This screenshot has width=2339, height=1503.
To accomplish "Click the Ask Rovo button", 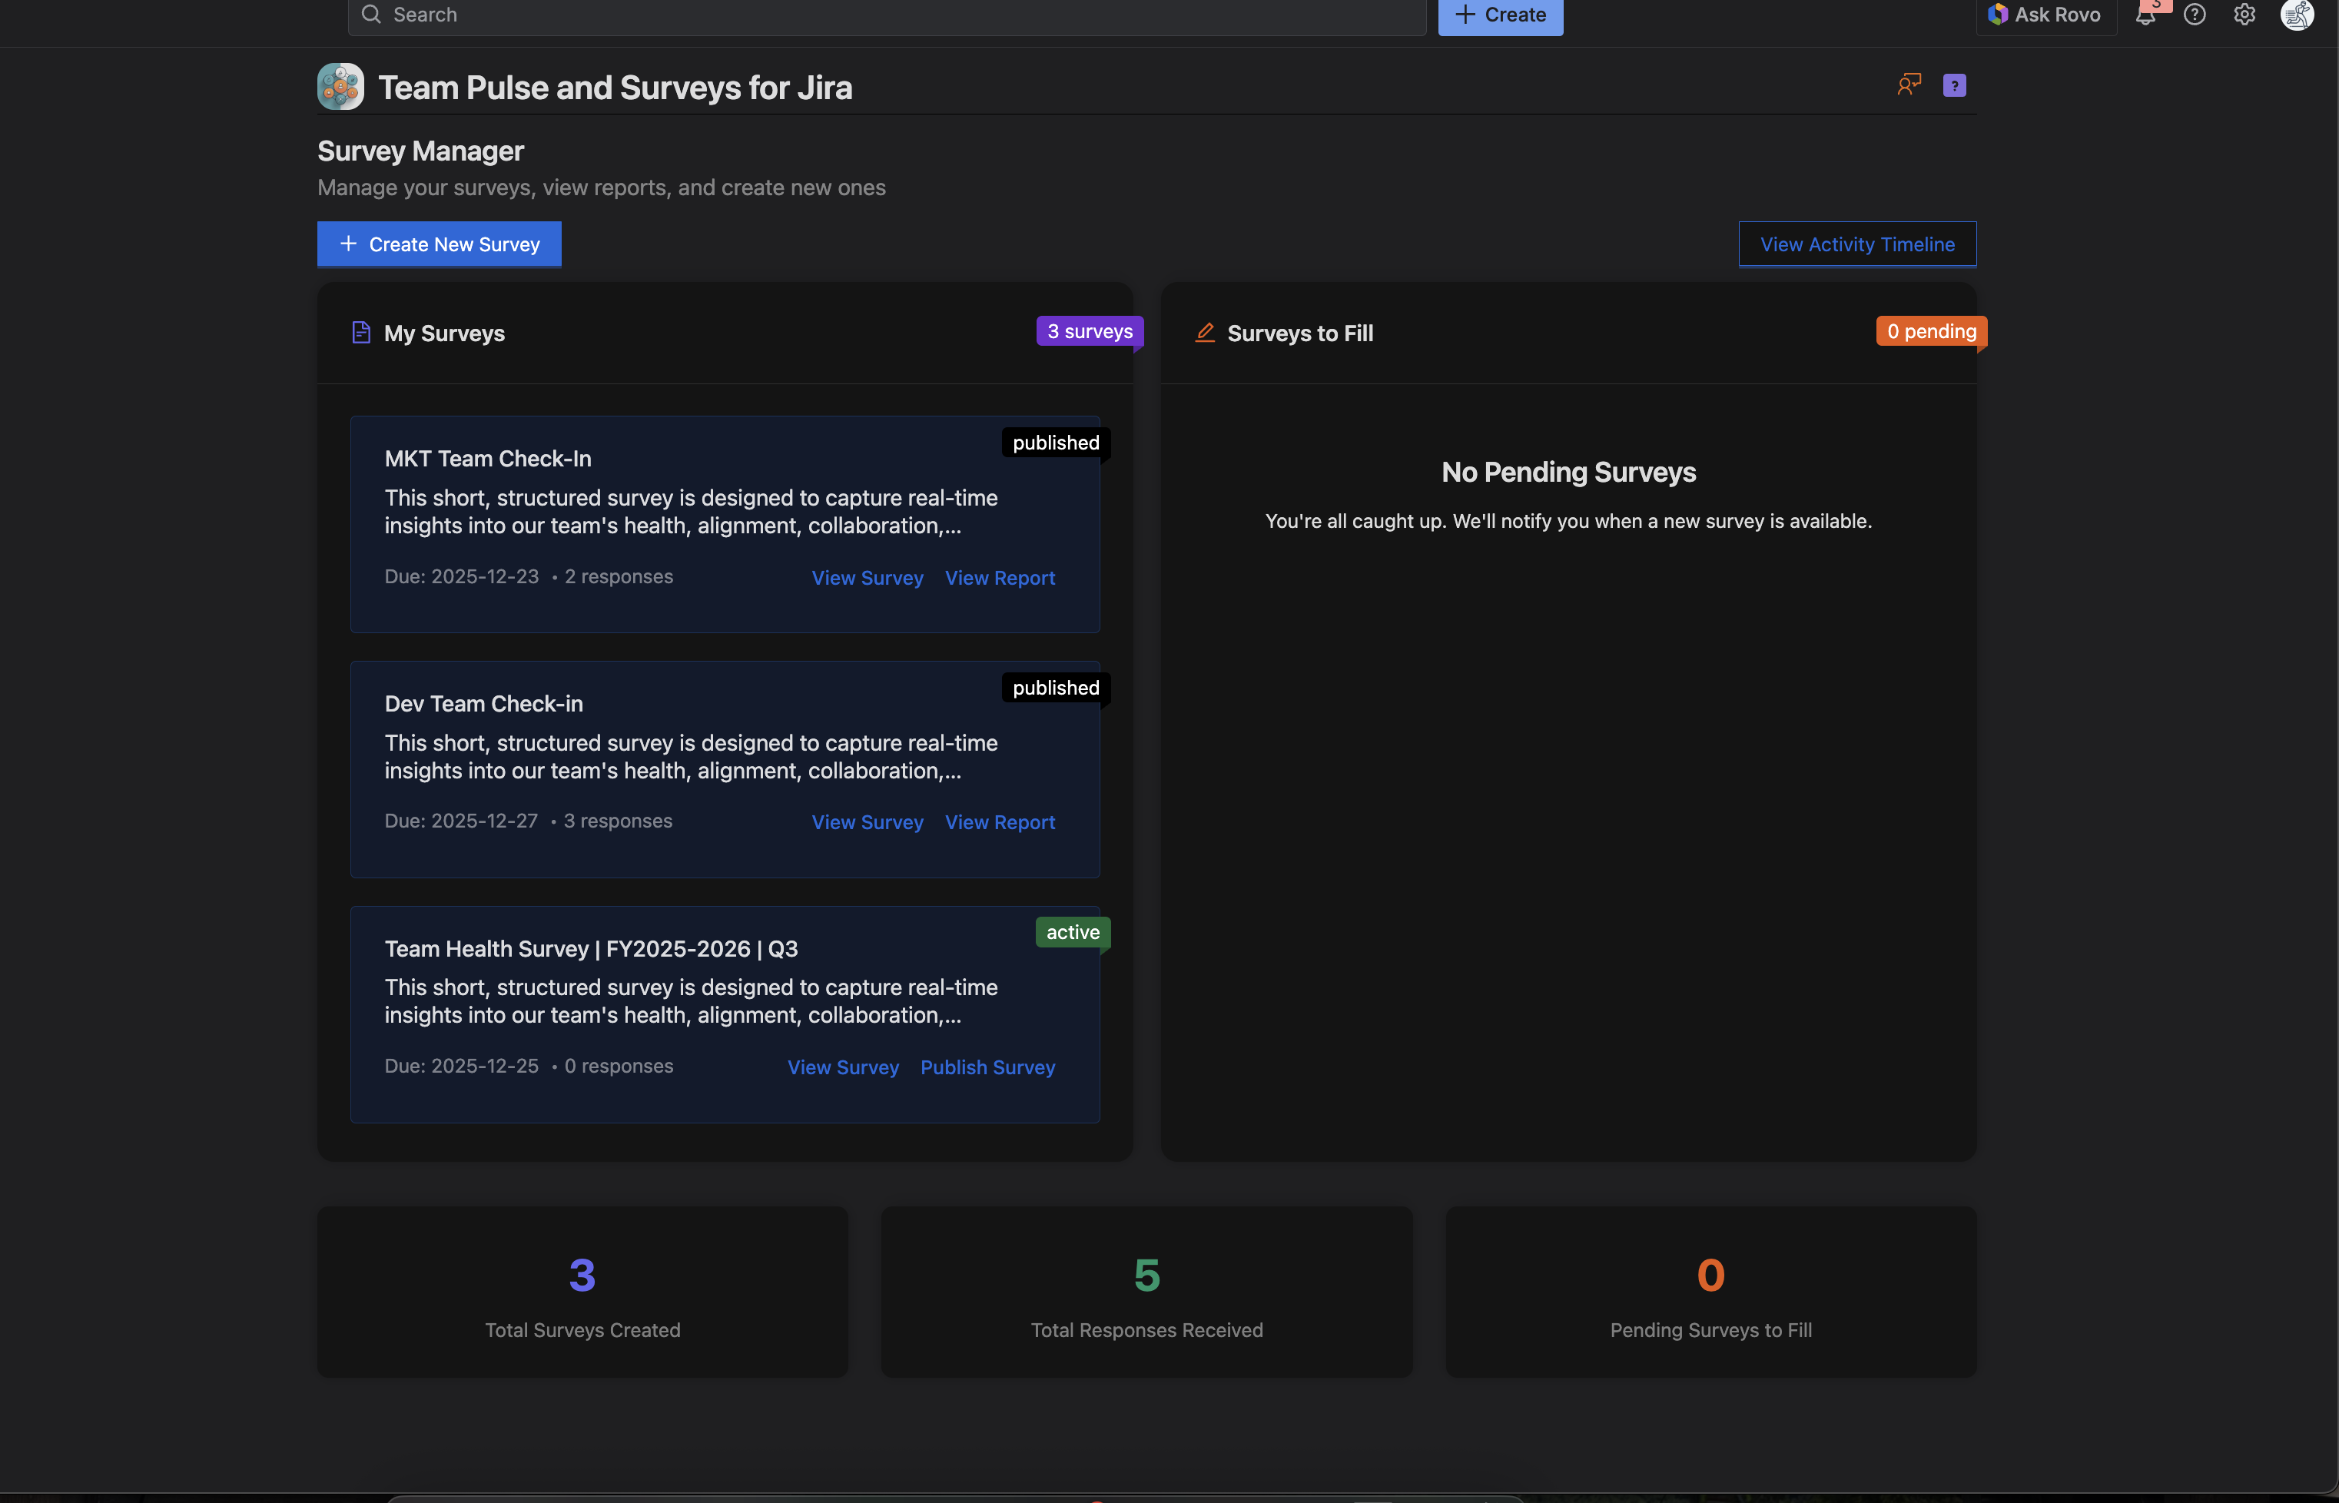I will (x=2046, y=15).
